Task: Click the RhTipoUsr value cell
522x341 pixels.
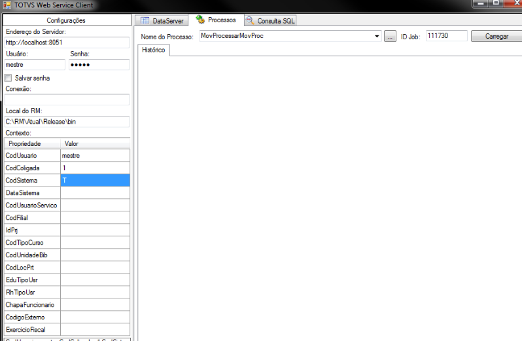Action: pos(96,292)
